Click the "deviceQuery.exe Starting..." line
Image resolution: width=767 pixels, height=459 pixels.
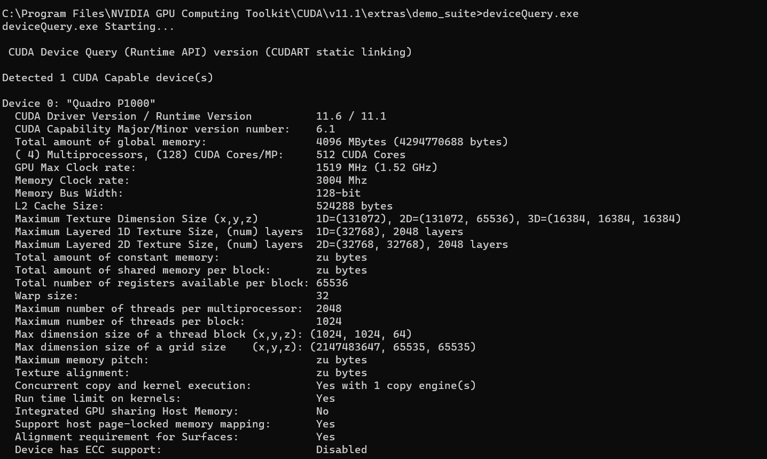pos(88,26)
